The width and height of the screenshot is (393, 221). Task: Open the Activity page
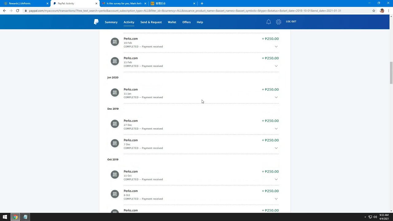click(x=129, y=22)
